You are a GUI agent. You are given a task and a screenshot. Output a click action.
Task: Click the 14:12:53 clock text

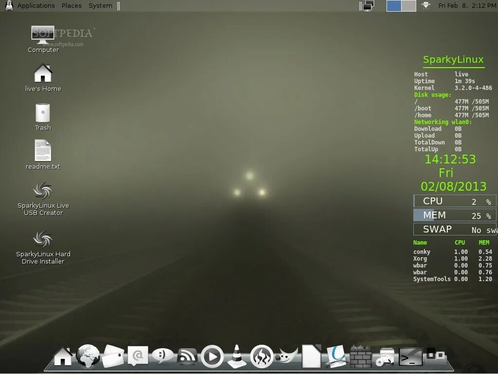point(450,159)
